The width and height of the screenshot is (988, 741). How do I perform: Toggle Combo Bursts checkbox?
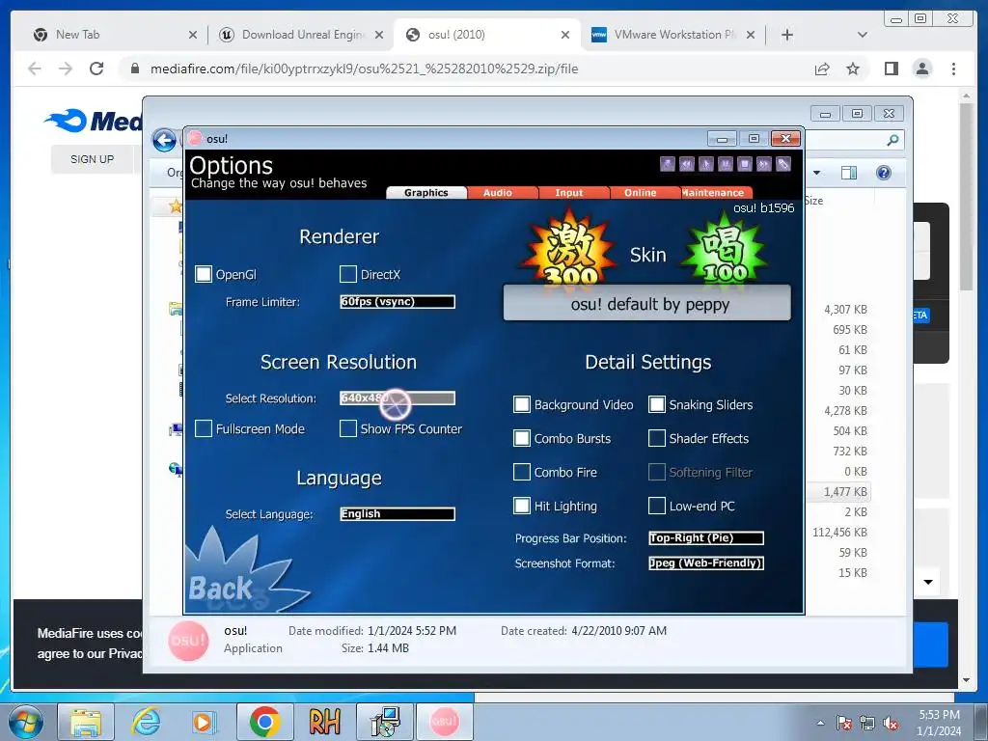[x=522, y=438]
